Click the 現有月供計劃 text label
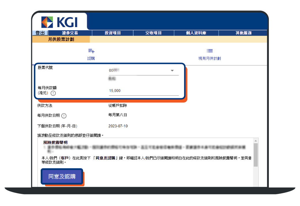This screenshot has height=206, width=300. point(210,58)
